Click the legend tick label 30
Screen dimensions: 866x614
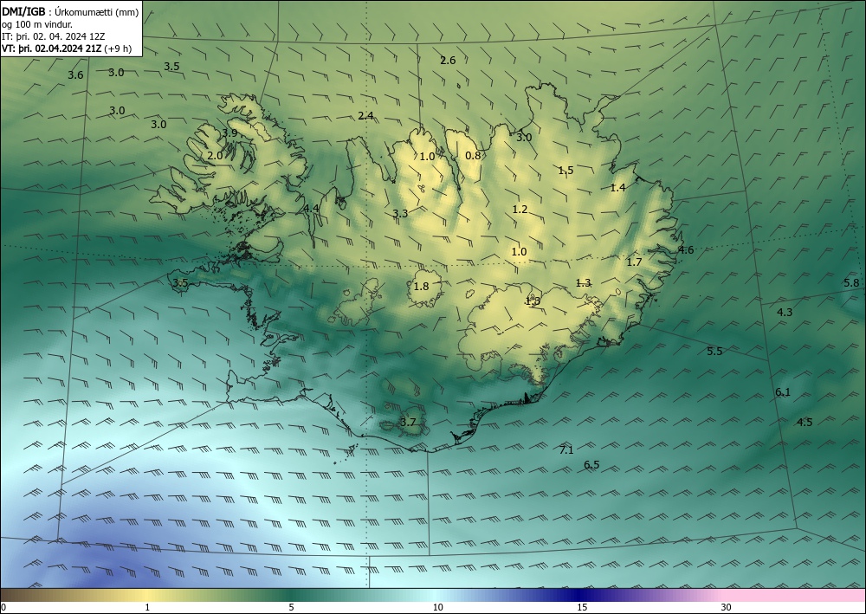[x=727, y=607]
